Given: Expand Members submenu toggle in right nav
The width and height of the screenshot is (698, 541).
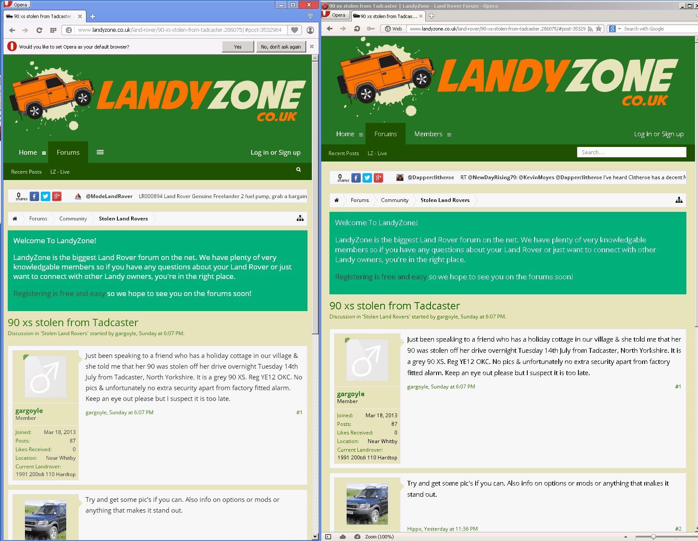Looking at the screenshot, I should (x=449, y=134).
